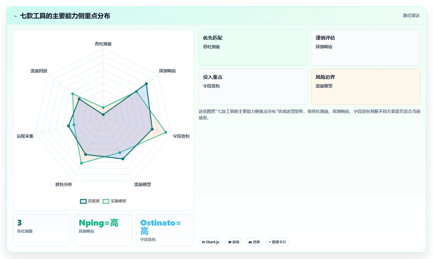Click the 探测响应 text in the 谨慎评估 card
Image resolution: width=433 pixels, height=259 pixels.
324,47
